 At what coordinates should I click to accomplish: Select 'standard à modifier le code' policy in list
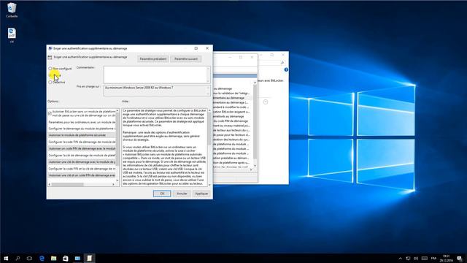pos(231,107)
